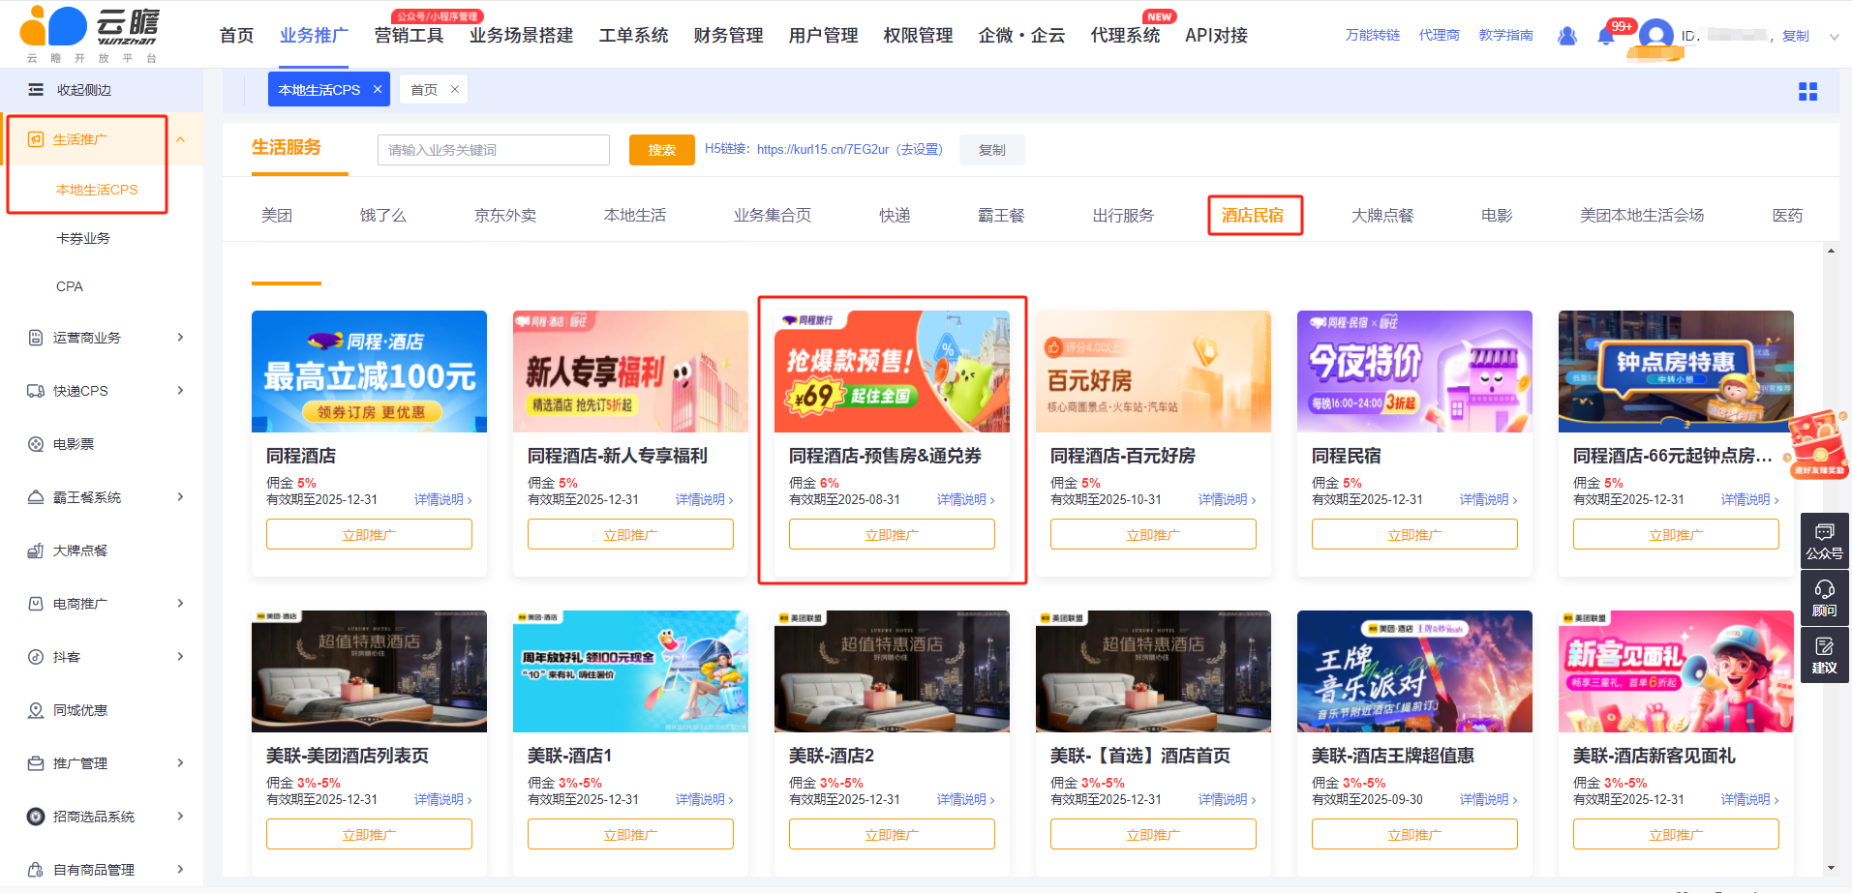Click the 霸王餐系统 sidebar icon
The width and height of the screenshot is (1852, 893).
point(36,497)
